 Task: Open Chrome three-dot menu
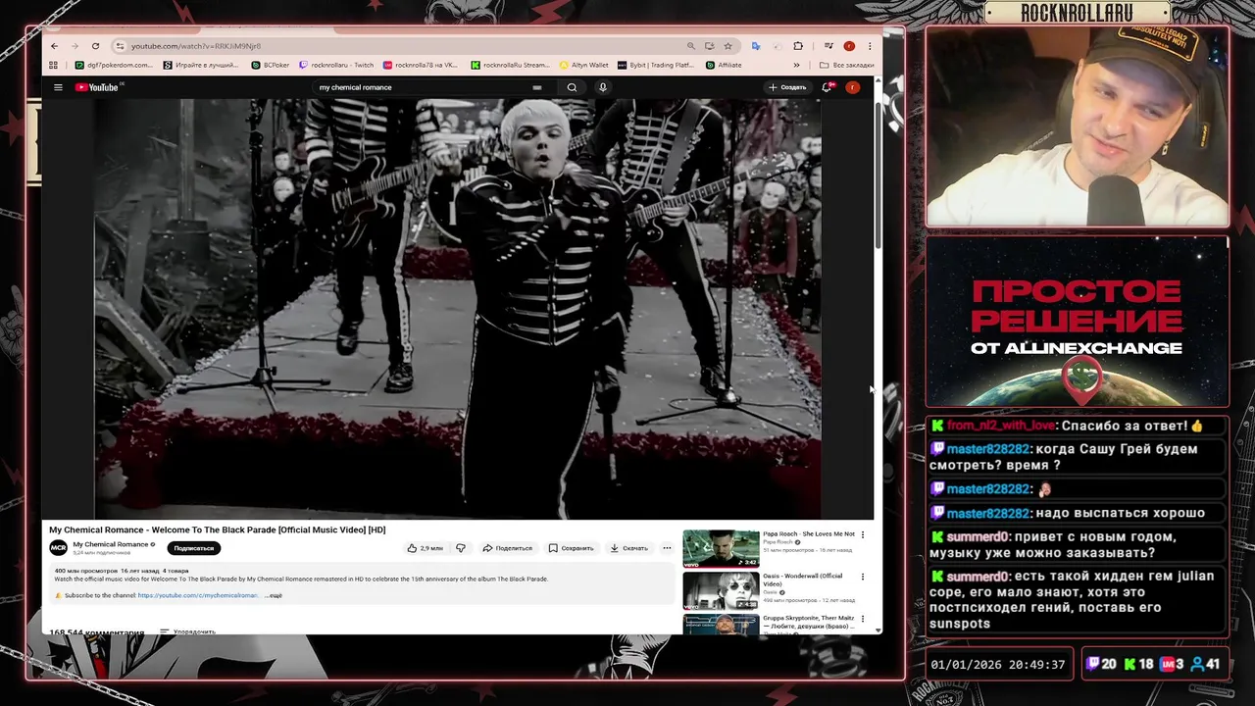870,46
